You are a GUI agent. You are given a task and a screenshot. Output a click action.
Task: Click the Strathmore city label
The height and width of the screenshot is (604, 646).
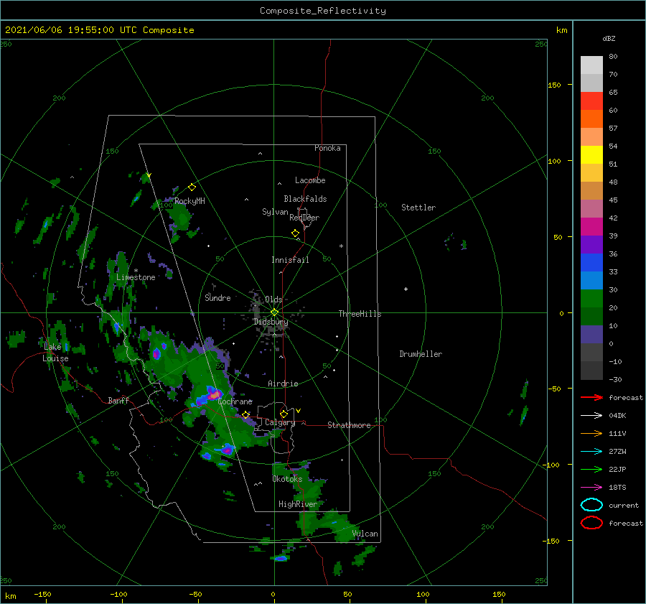tap(349, 425)
